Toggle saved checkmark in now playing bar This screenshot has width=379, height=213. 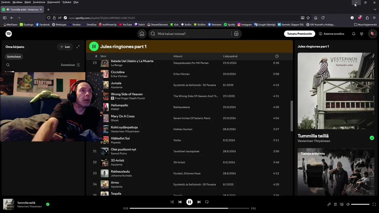click(x=48, y=204)
